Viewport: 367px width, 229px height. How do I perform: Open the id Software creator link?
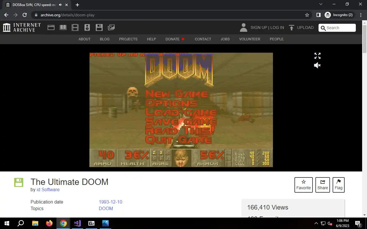(x=48, y=190)
